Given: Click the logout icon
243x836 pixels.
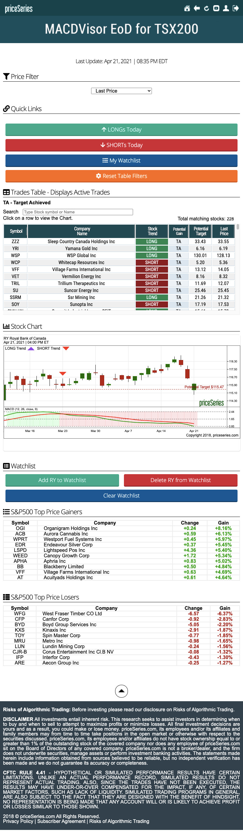Looking at the screenshot, I should [235, 8].
